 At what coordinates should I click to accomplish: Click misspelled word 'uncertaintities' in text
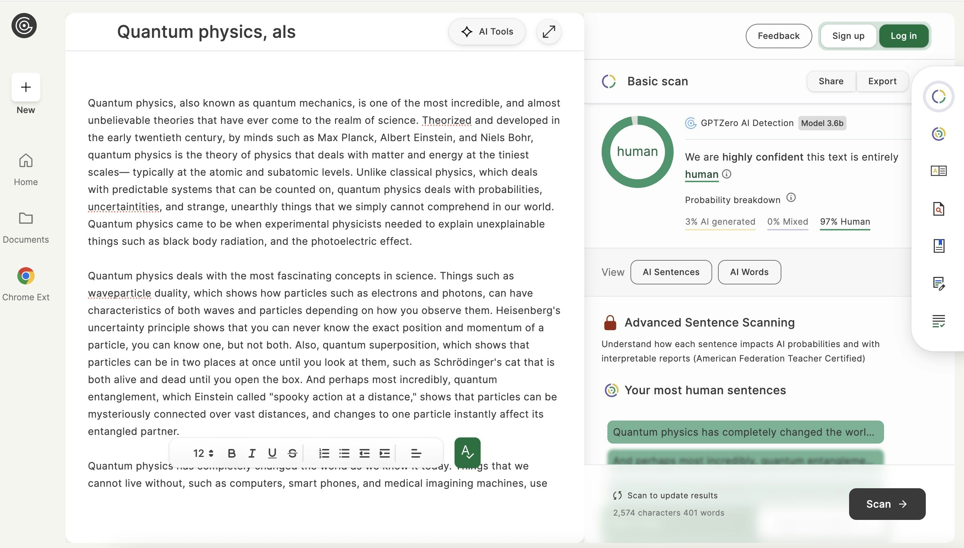click(124, 207)
